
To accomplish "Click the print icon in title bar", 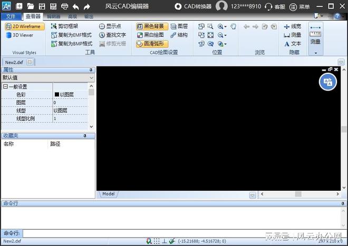I will [x=64, y=7].
